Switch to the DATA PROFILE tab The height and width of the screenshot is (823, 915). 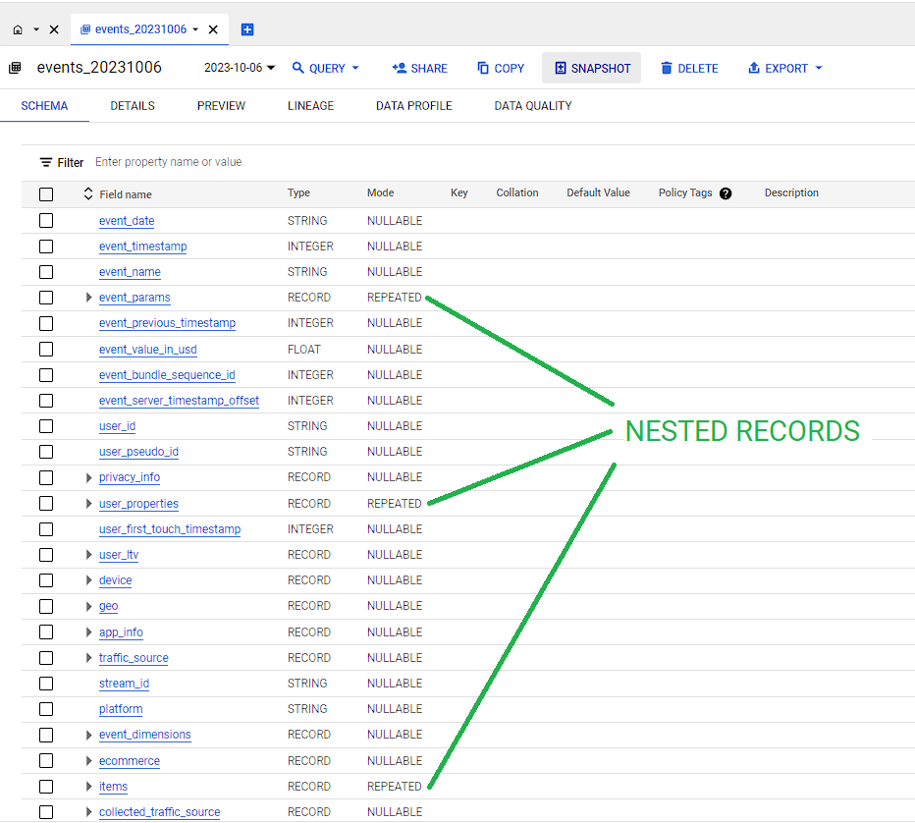pos(413,106)
